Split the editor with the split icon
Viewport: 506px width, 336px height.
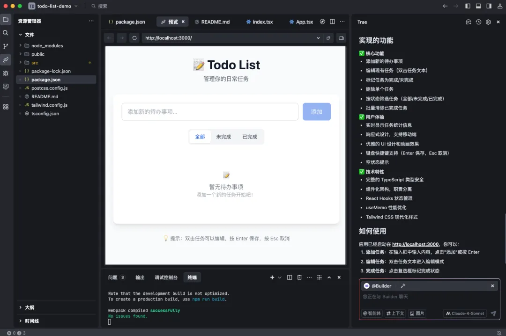pyautogui.click(x=332, y=22)
